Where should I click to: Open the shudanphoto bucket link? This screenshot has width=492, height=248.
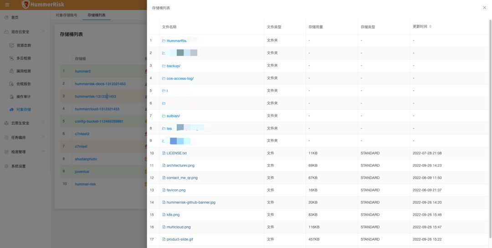pos(86,159)
